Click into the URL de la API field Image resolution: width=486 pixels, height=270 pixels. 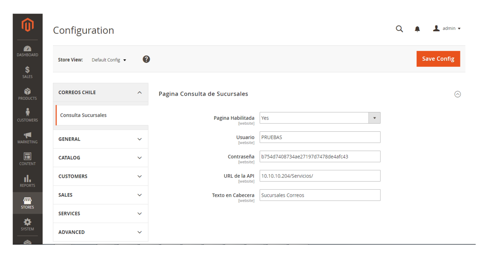(x=320, y=176)
